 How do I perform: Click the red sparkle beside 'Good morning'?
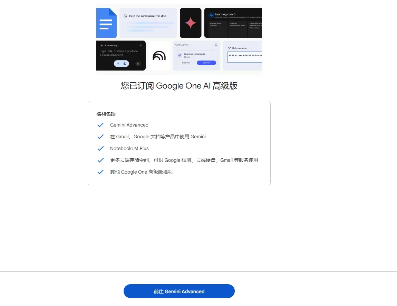(x=101, y=45)
